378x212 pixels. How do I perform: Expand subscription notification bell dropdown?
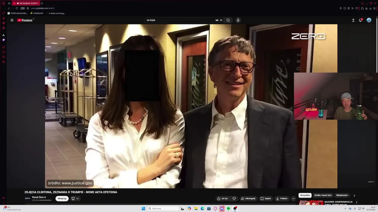(x=75, y=198)
